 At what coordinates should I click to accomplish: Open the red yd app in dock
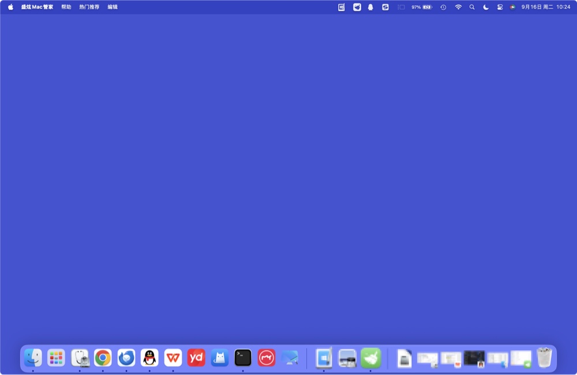click(196, 358)
